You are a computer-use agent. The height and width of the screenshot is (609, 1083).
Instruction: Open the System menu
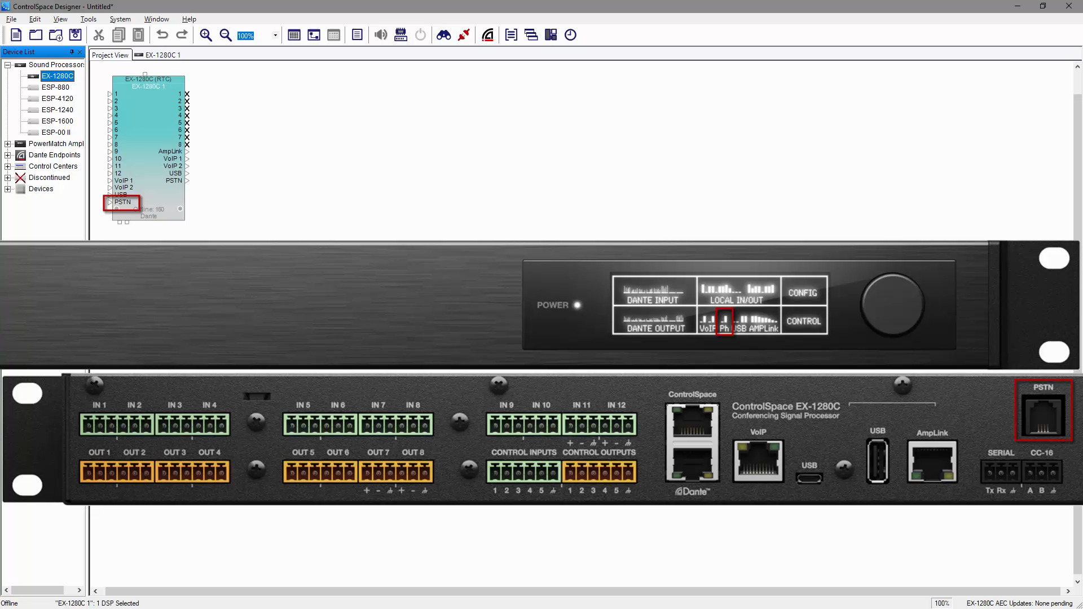(x=120, y=19)
